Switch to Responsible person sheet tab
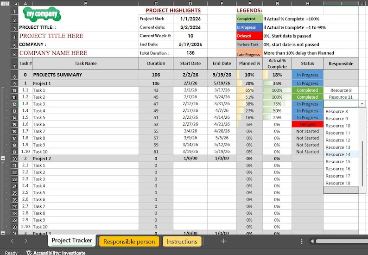Viewport: 368px width, 255px height. click(129, 242)
